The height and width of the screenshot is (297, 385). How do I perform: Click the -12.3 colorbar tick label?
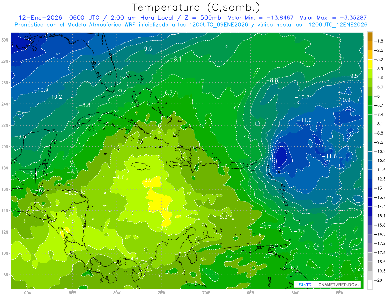coord(380,179)
